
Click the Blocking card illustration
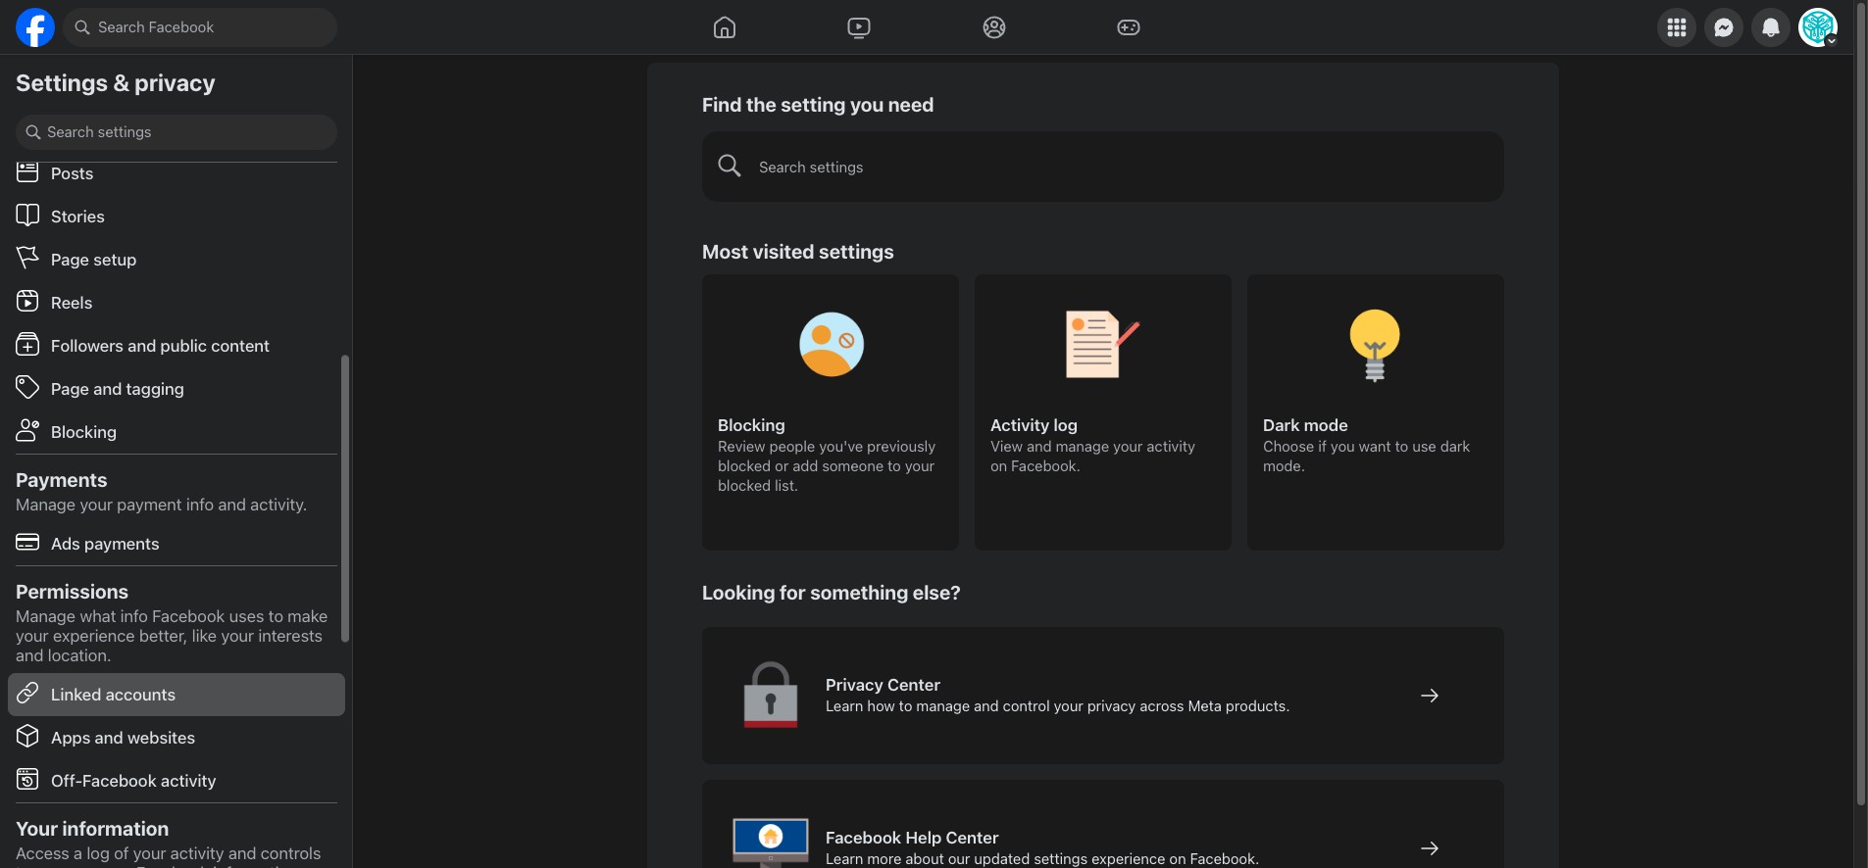point(832,345)
